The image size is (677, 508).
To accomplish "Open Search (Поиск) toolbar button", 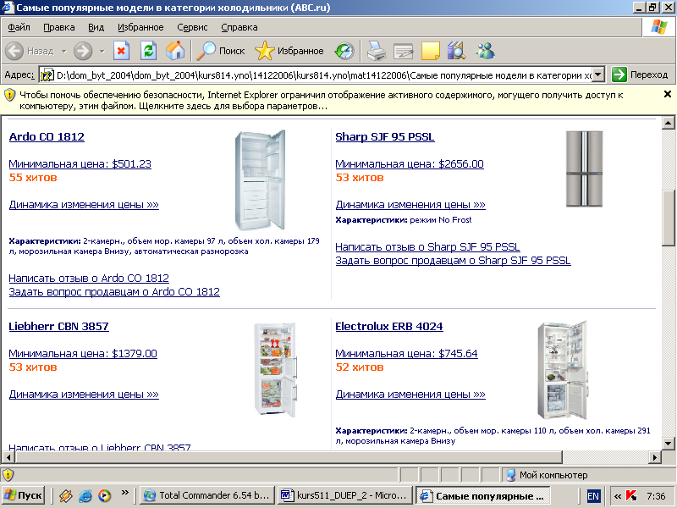I will click(221, 51).
